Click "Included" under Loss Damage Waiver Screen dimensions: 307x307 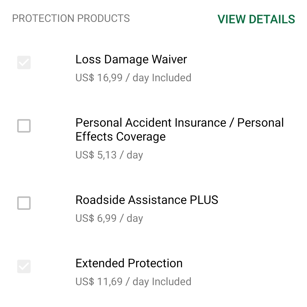pyautogui.click(x=171, y=78)
